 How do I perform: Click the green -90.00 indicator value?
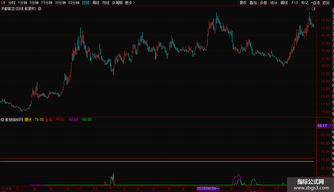tap(86, 120)
